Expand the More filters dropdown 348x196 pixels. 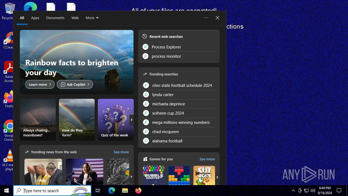(92, 18)
